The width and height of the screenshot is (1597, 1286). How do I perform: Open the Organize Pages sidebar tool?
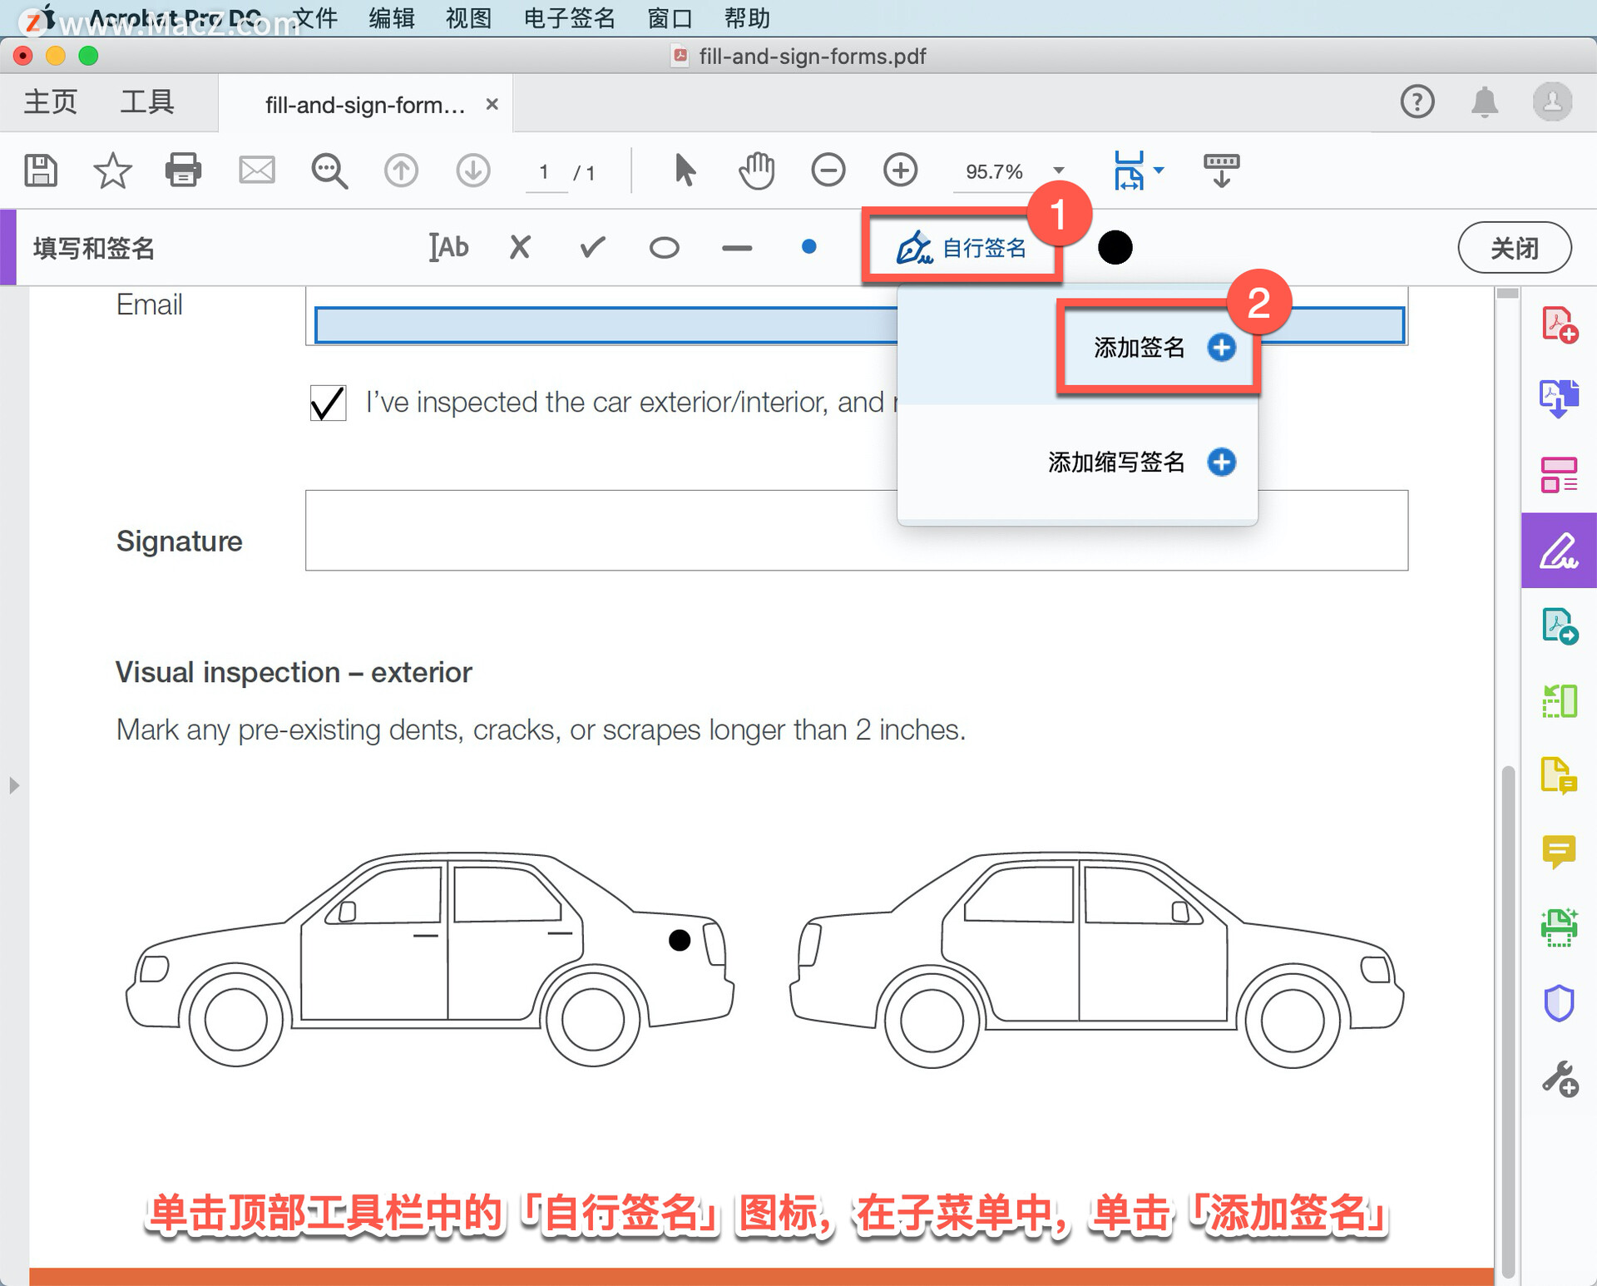[x=1560, y=475]
